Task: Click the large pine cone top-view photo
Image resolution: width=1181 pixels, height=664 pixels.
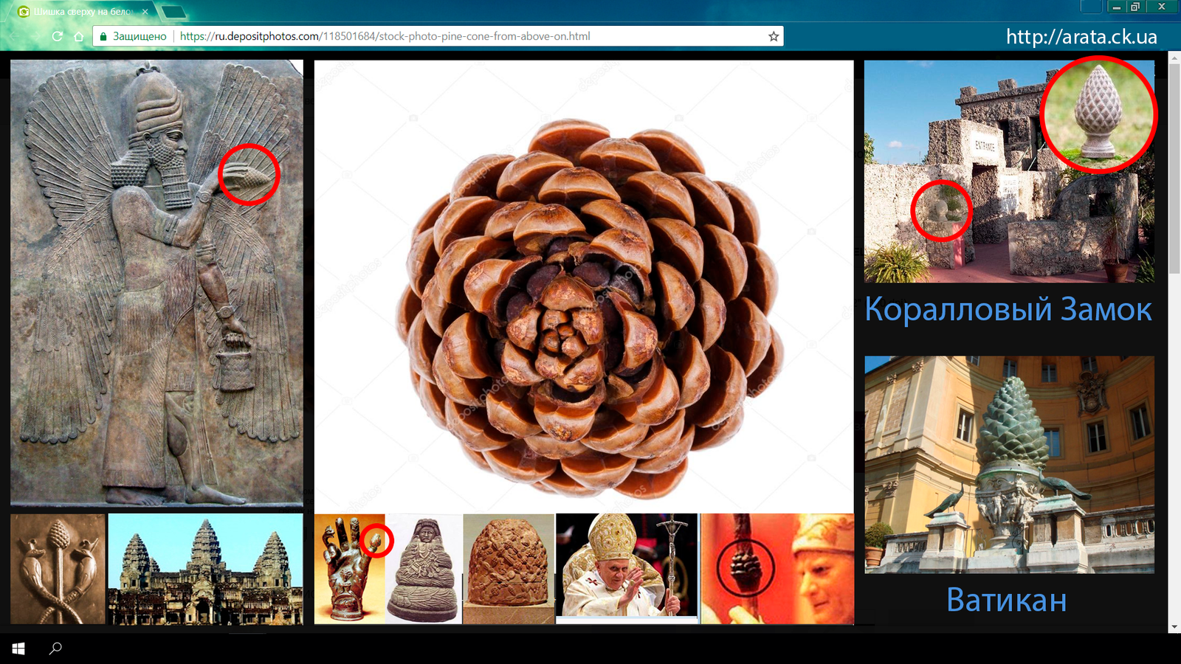Action: click(584, 286)
